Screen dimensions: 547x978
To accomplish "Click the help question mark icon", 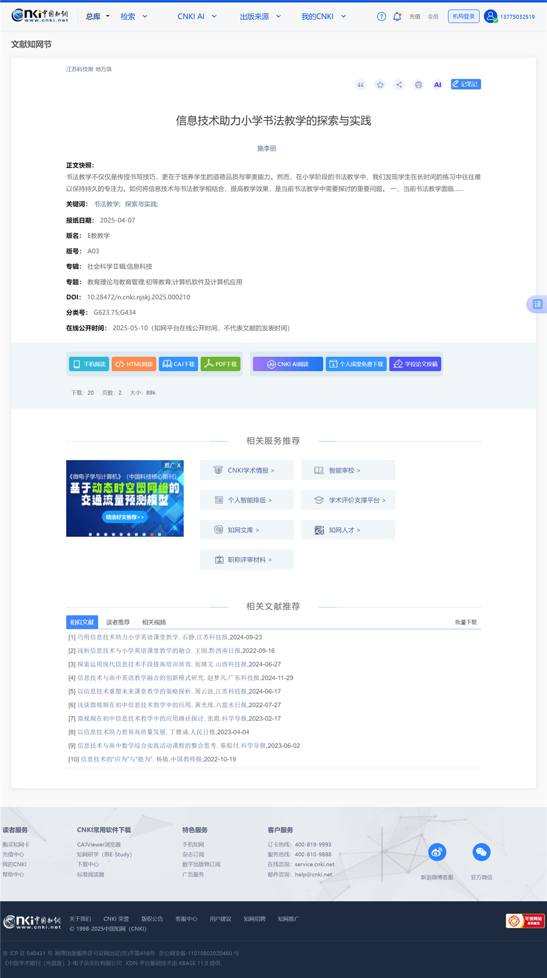I will pyautogui.click(x=381, y=17).
